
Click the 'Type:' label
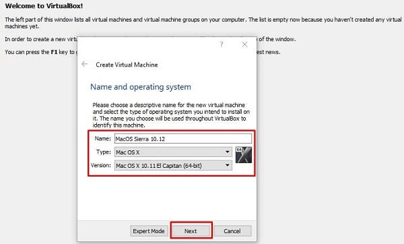(104, 152)
